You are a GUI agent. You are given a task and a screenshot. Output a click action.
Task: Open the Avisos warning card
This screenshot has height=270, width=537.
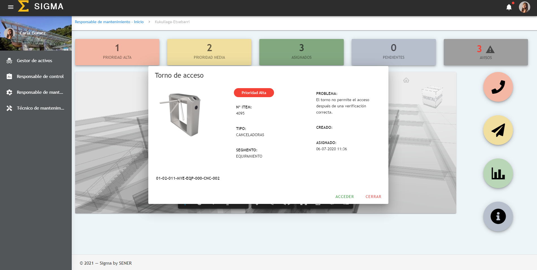click(x=486, y=52)
